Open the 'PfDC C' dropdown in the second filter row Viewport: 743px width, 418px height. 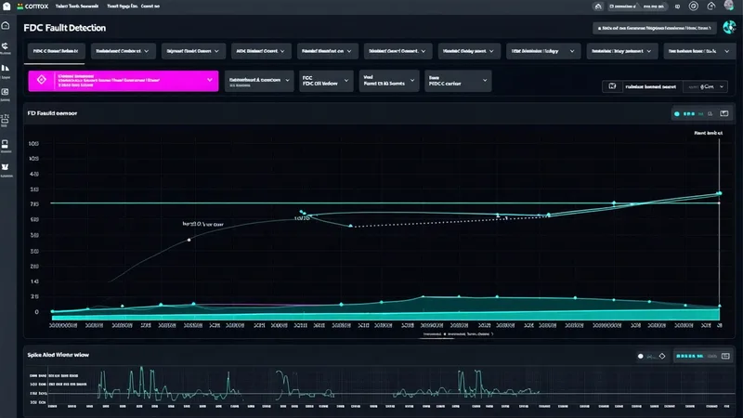pyautogui.click(x=458, y=81)
